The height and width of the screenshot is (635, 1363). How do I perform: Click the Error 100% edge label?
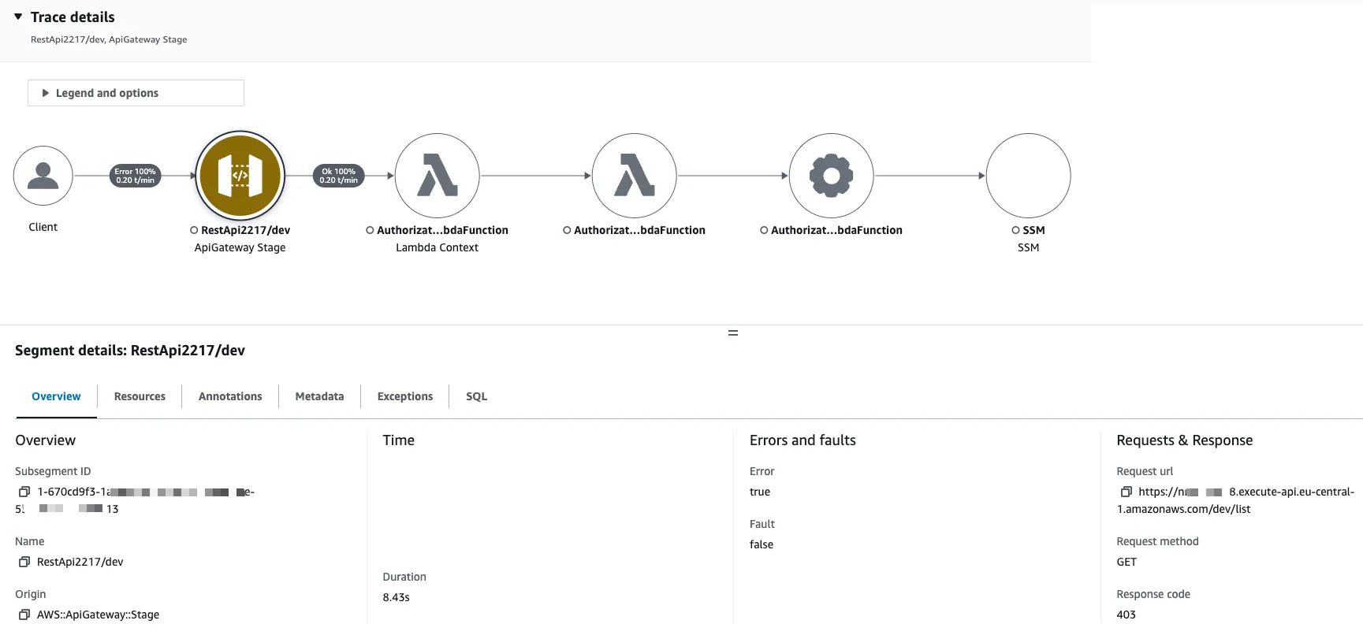[x=135, y=176]
